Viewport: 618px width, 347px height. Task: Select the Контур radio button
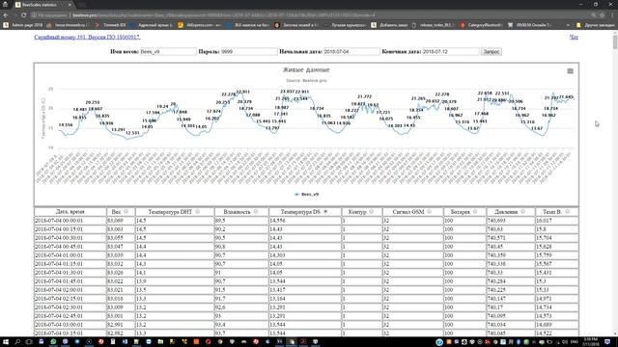371,212
